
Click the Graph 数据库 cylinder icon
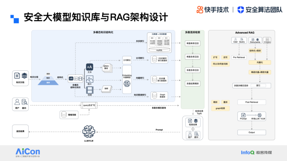[154, 96]
